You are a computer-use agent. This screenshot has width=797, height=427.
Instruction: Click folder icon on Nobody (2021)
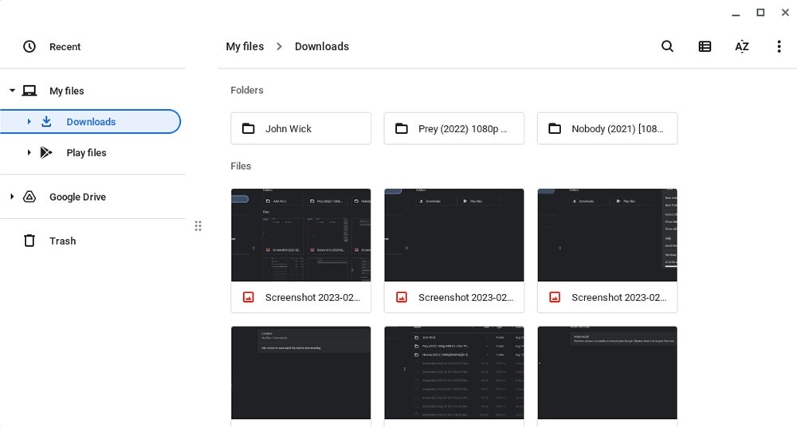coord(555,128)
